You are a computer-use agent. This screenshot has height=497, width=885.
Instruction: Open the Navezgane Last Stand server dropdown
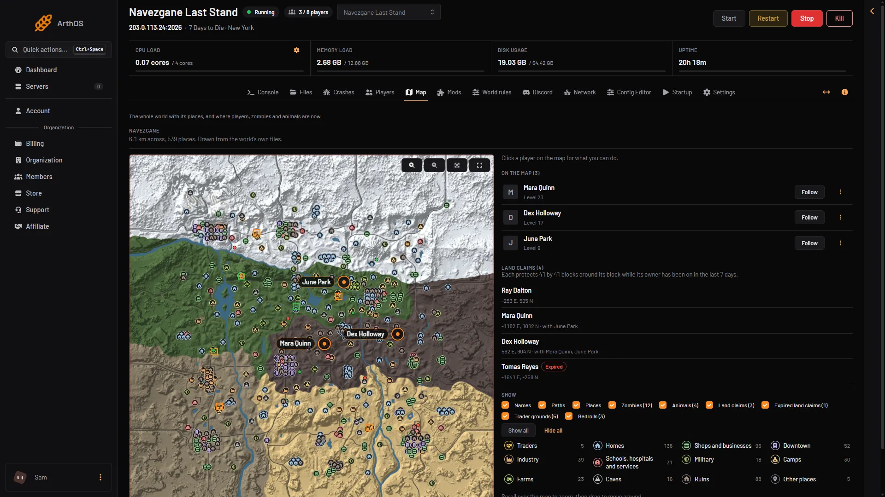pos(389,12)
